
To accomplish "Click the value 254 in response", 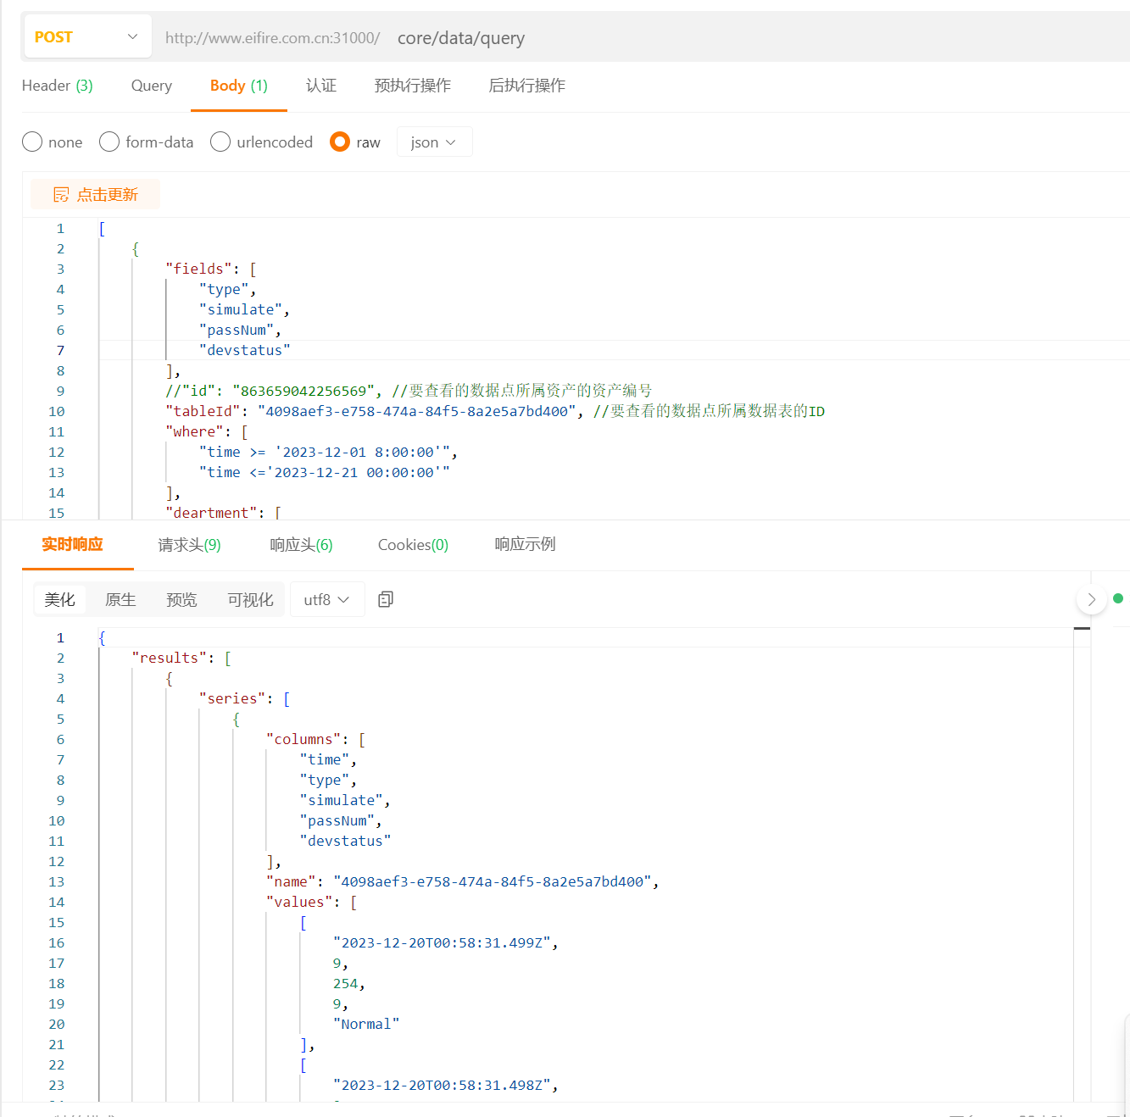I will (345, 983).
